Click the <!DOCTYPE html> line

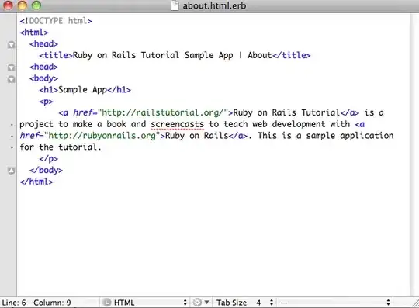[x=56, y=21]
